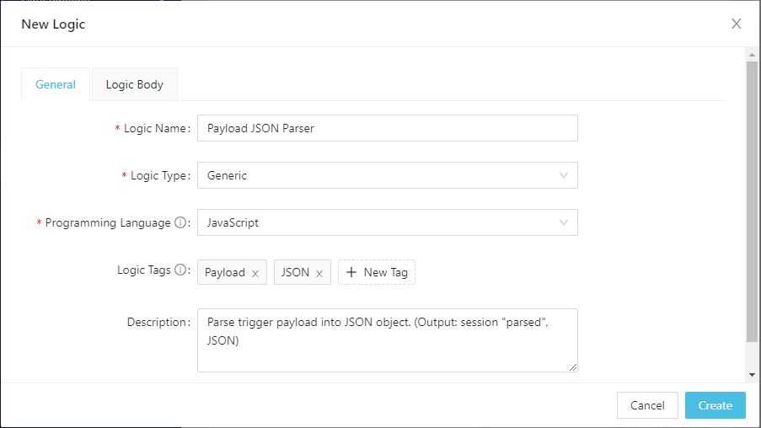The width and height of the screenshot is (761, 428).
Task: Click the Generic dropdown chevron arrow
Action: [x=564, y=175]
